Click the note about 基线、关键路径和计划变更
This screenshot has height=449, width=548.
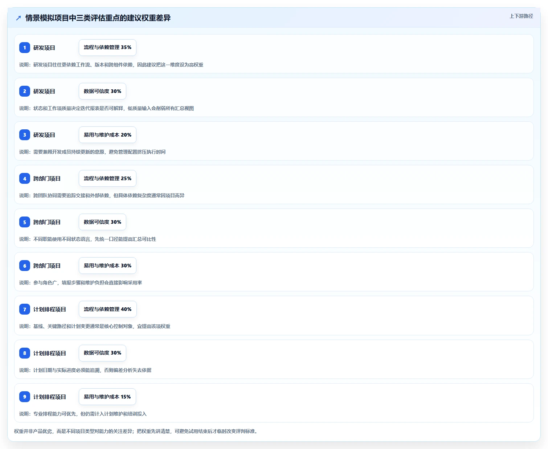click(x=95, y=326)
